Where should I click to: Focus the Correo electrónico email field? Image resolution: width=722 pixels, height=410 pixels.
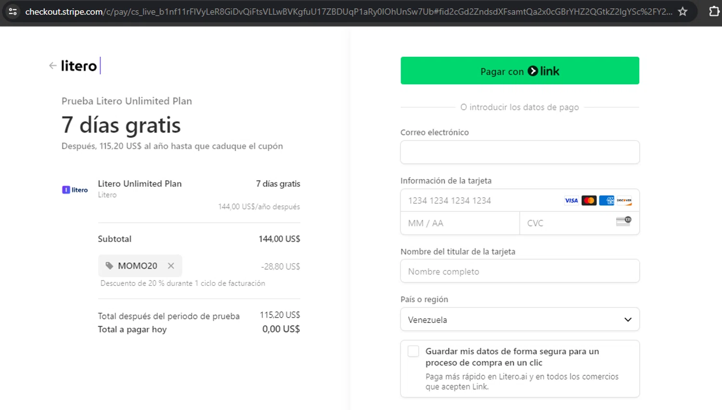(x=520, y=152)
